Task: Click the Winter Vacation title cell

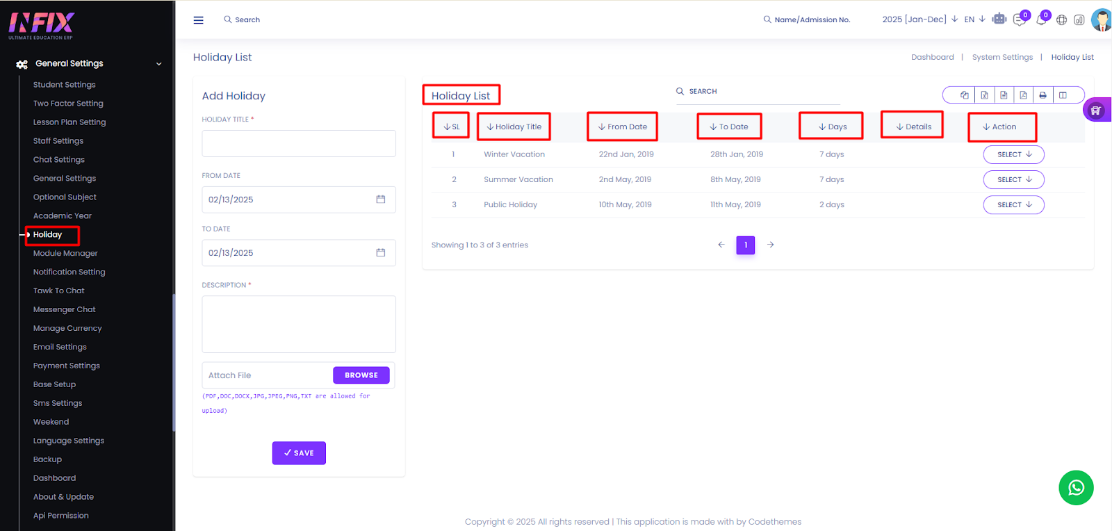Action: click(514, 154)
